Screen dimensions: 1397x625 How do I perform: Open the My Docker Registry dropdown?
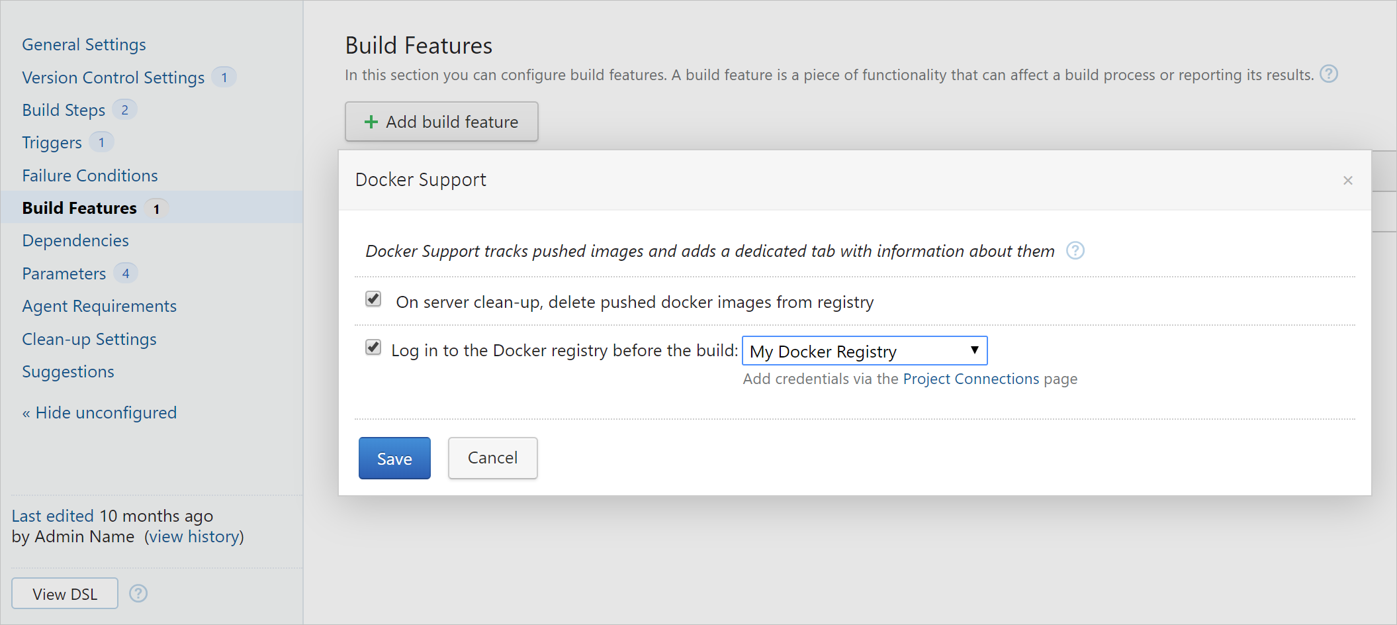[x=864, y=351]
